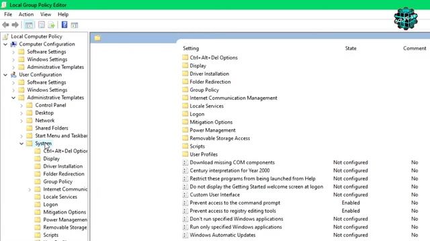The image size is (430, 241).
Task: Click Enabled state of Prevent access to command prompt
Action: [x=351, y=203]
